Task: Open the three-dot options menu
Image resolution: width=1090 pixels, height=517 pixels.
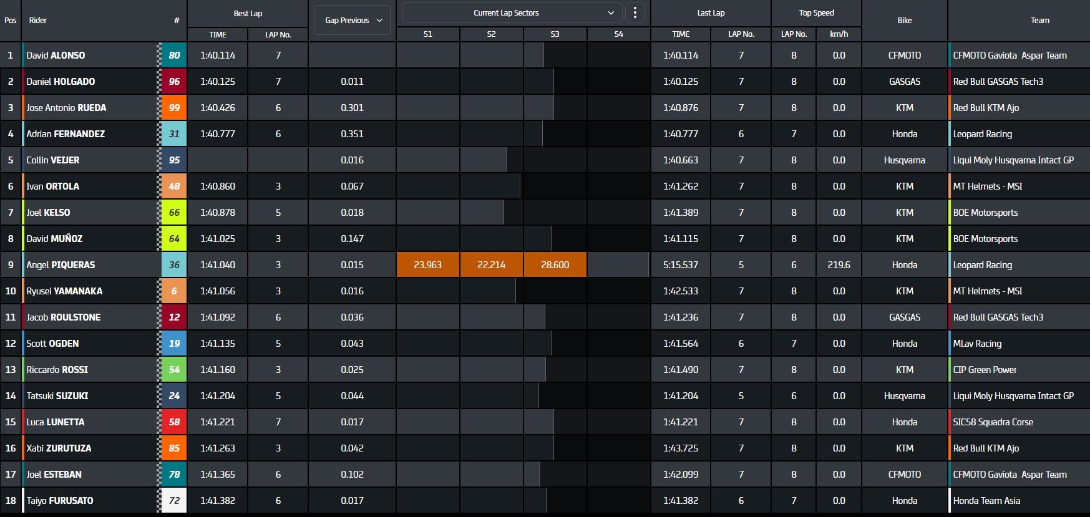Action: (635, 13)
